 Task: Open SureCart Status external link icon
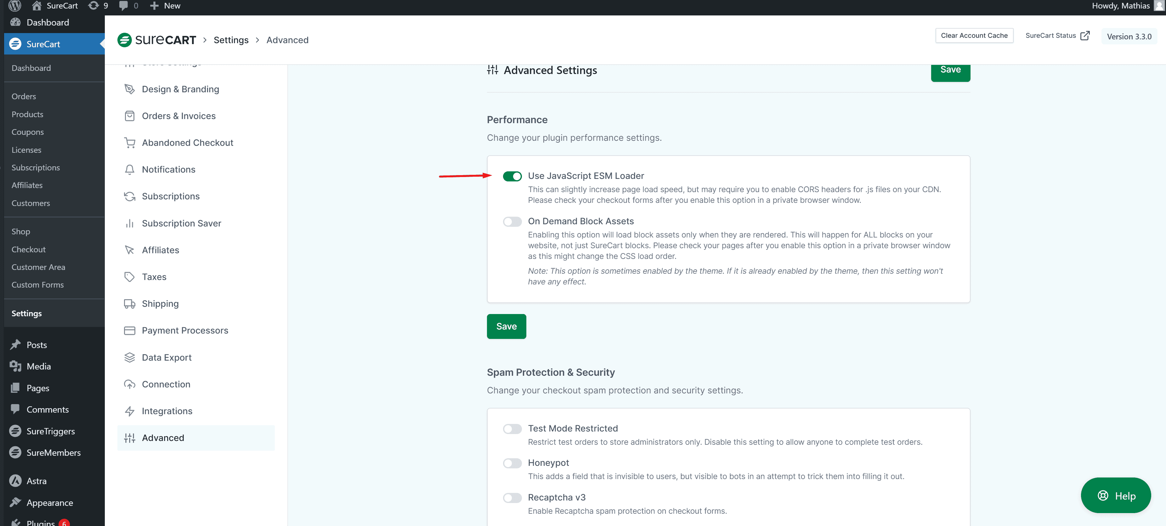coord(1084,36)
